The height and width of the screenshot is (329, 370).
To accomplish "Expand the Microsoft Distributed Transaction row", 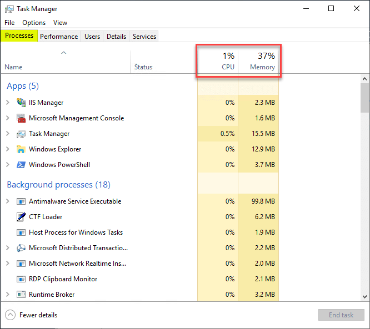I will 8,248.
